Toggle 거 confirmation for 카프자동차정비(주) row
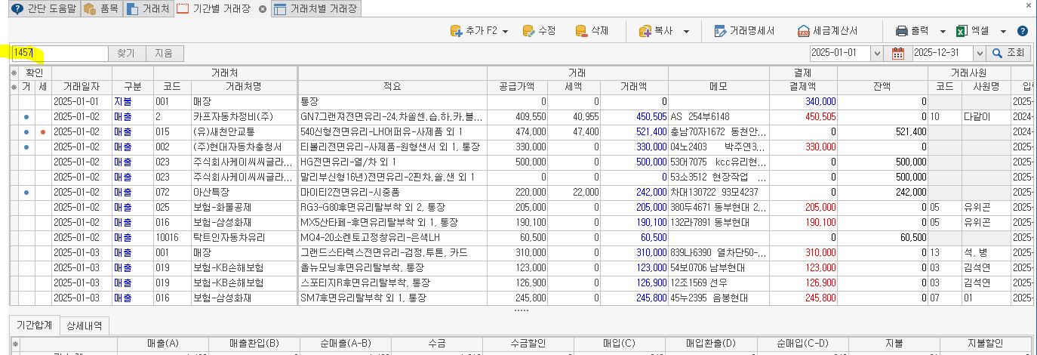Viewport: 1037px width, 355px height. (26, 117)
